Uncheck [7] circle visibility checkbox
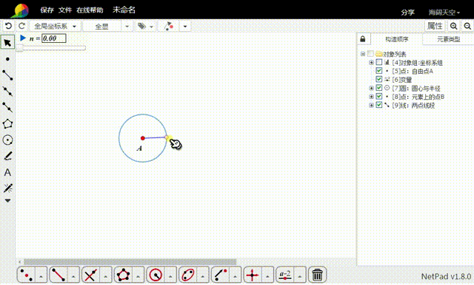The height and width of the screenshot is (285, 474). (x=379, y=88)
